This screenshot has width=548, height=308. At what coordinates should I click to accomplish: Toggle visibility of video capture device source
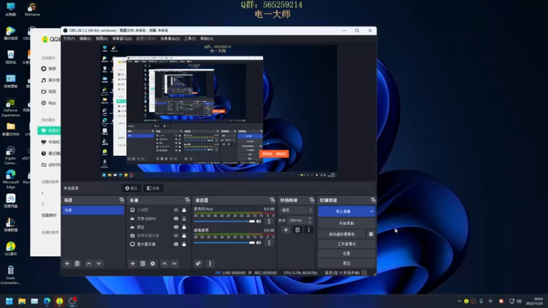pos(176,235)
